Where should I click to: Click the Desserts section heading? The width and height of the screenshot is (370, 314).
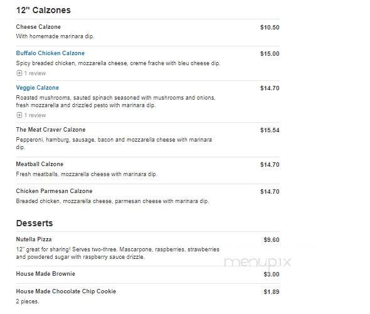(34, 223)
